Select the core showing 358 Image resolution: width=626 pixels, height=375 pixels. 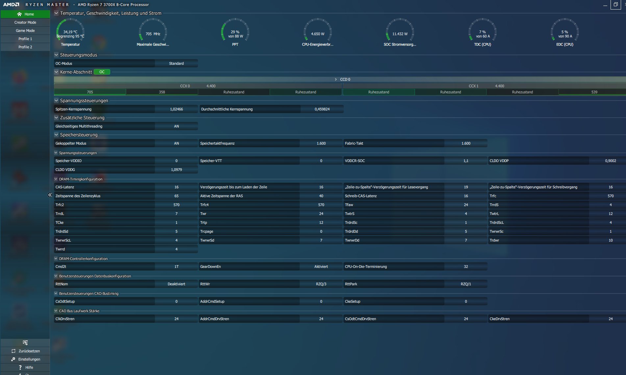coord(162,92)
